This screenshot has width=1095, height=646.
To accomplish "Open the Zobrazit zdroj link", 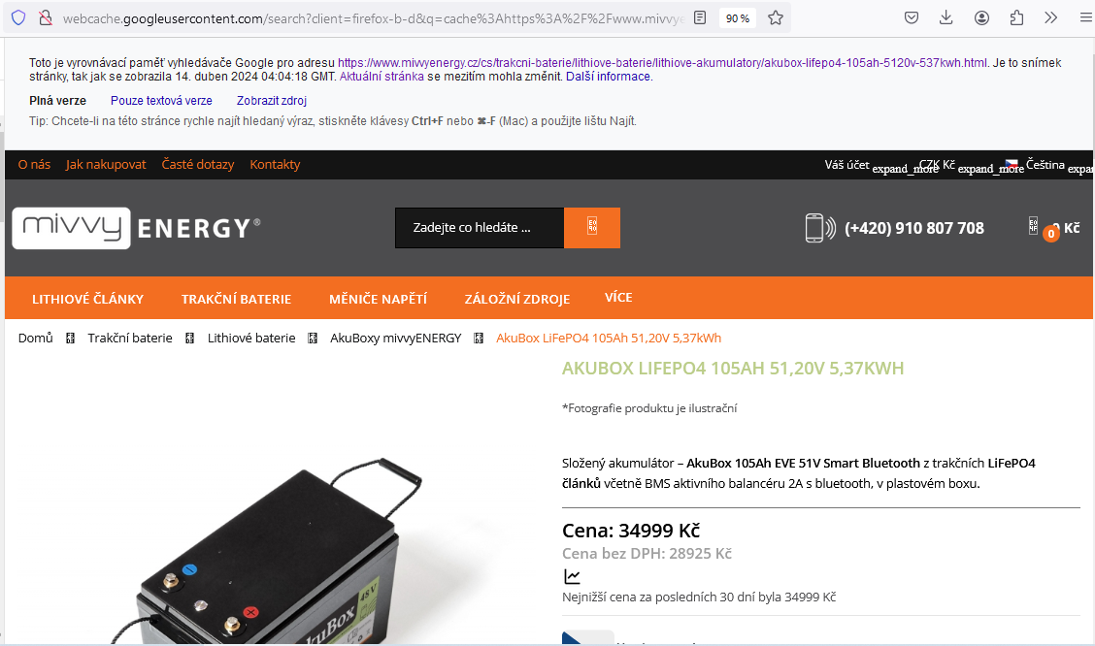I will tap(272, 101).
